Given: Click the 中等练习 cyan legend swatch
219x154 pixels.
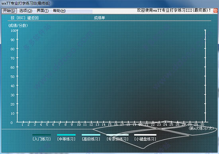Looking at the screenshot, I should (66, 135).
